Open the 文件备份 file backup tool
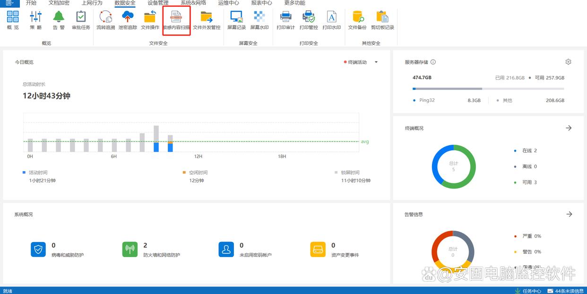This screenshot has height=294, width=587. [357, 20]
